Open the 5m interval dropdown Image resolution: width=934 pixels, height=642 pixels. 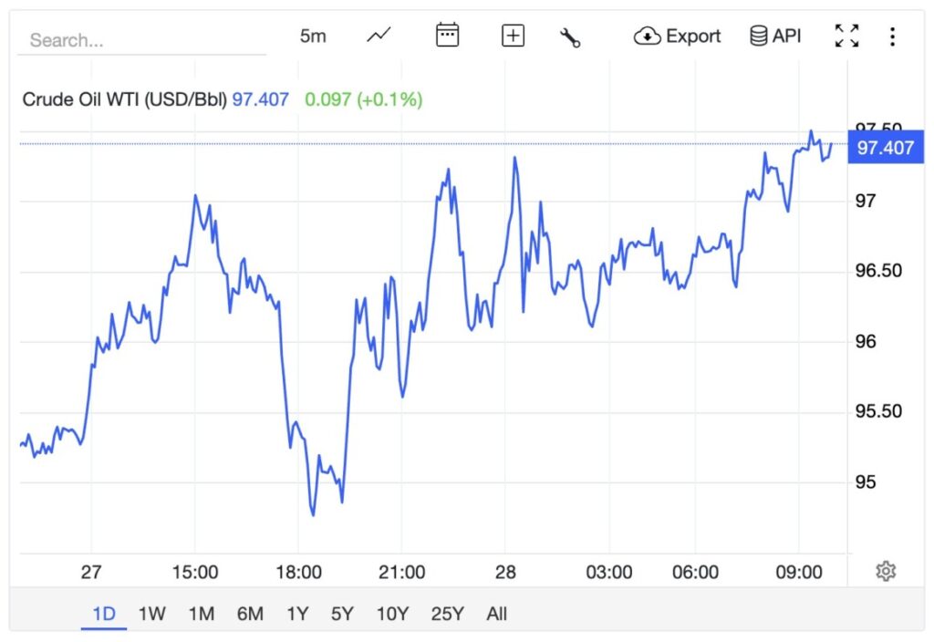pyautogui.click(x=313, y=36)
